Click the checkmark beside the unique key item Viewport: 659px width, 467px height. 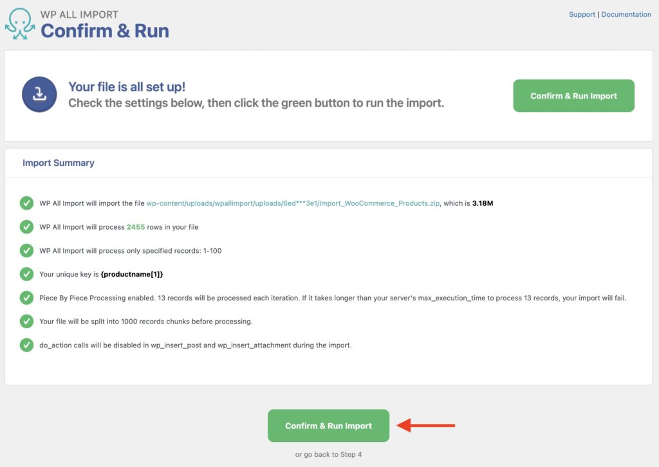click(x=26, y=273)
